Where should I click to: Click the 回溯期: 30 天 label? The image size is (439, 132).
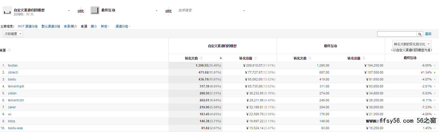pos(24,14)
